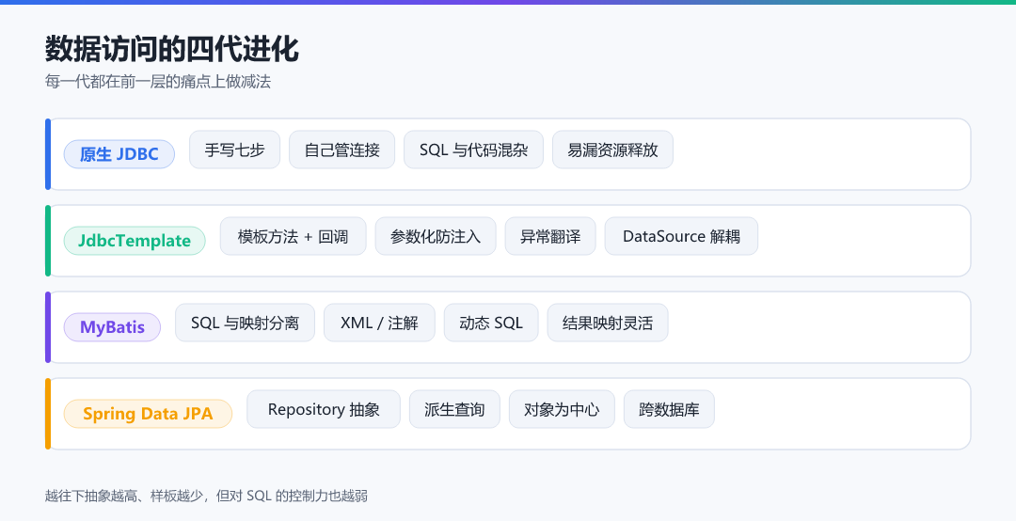Click the 易漏资源释放 chip
This screenshot has height=521, width=1016.
[613, 150]
